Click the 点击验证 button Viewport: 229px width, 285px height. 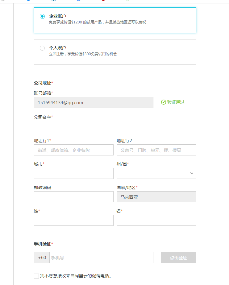pos(178,258)
